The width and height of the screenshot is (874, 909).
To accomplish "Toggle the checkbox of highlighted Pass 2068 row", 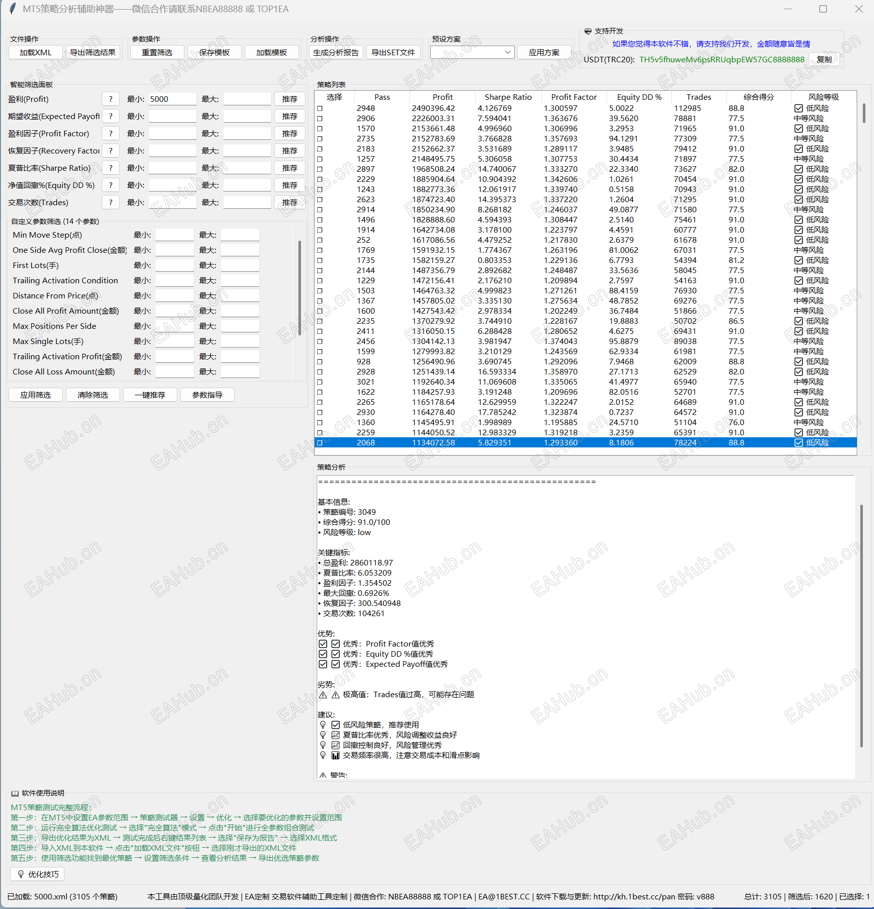I will click(320, 443).
